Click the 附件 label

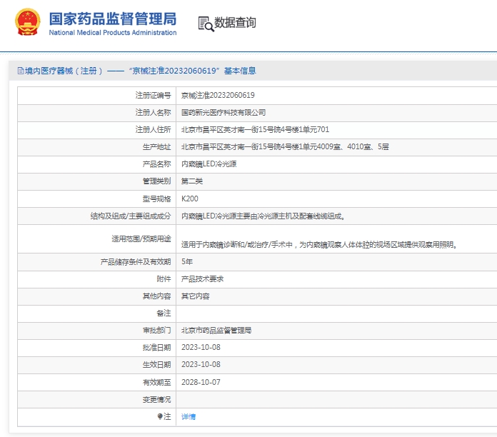(x=164, y=279)
